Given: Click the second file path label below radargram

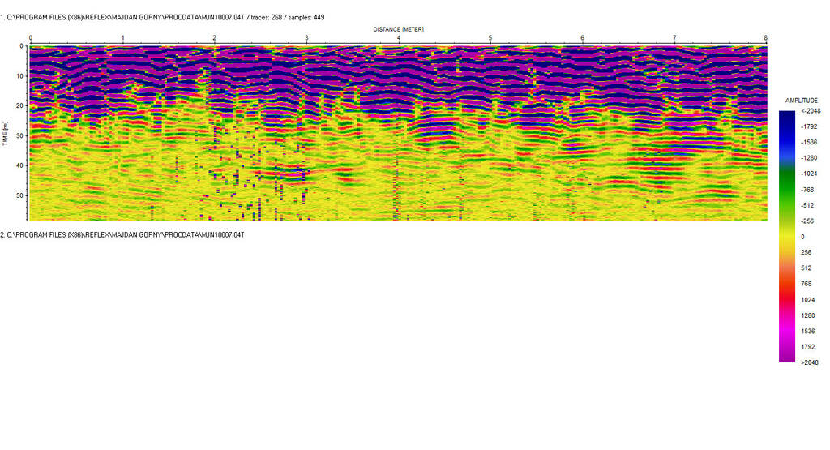Looking at the screenshot, I should point(122,234).
